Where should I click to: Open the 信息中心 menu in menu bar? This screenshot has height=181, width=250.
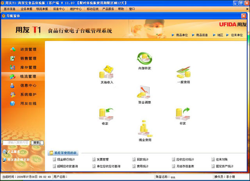tap(59, 9)
